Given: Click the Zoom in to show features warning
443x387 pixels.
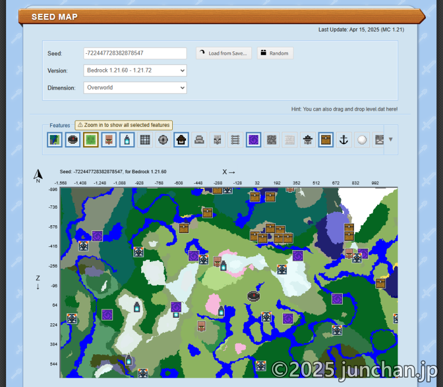Looking at the screenshot, I should [123, 125].
